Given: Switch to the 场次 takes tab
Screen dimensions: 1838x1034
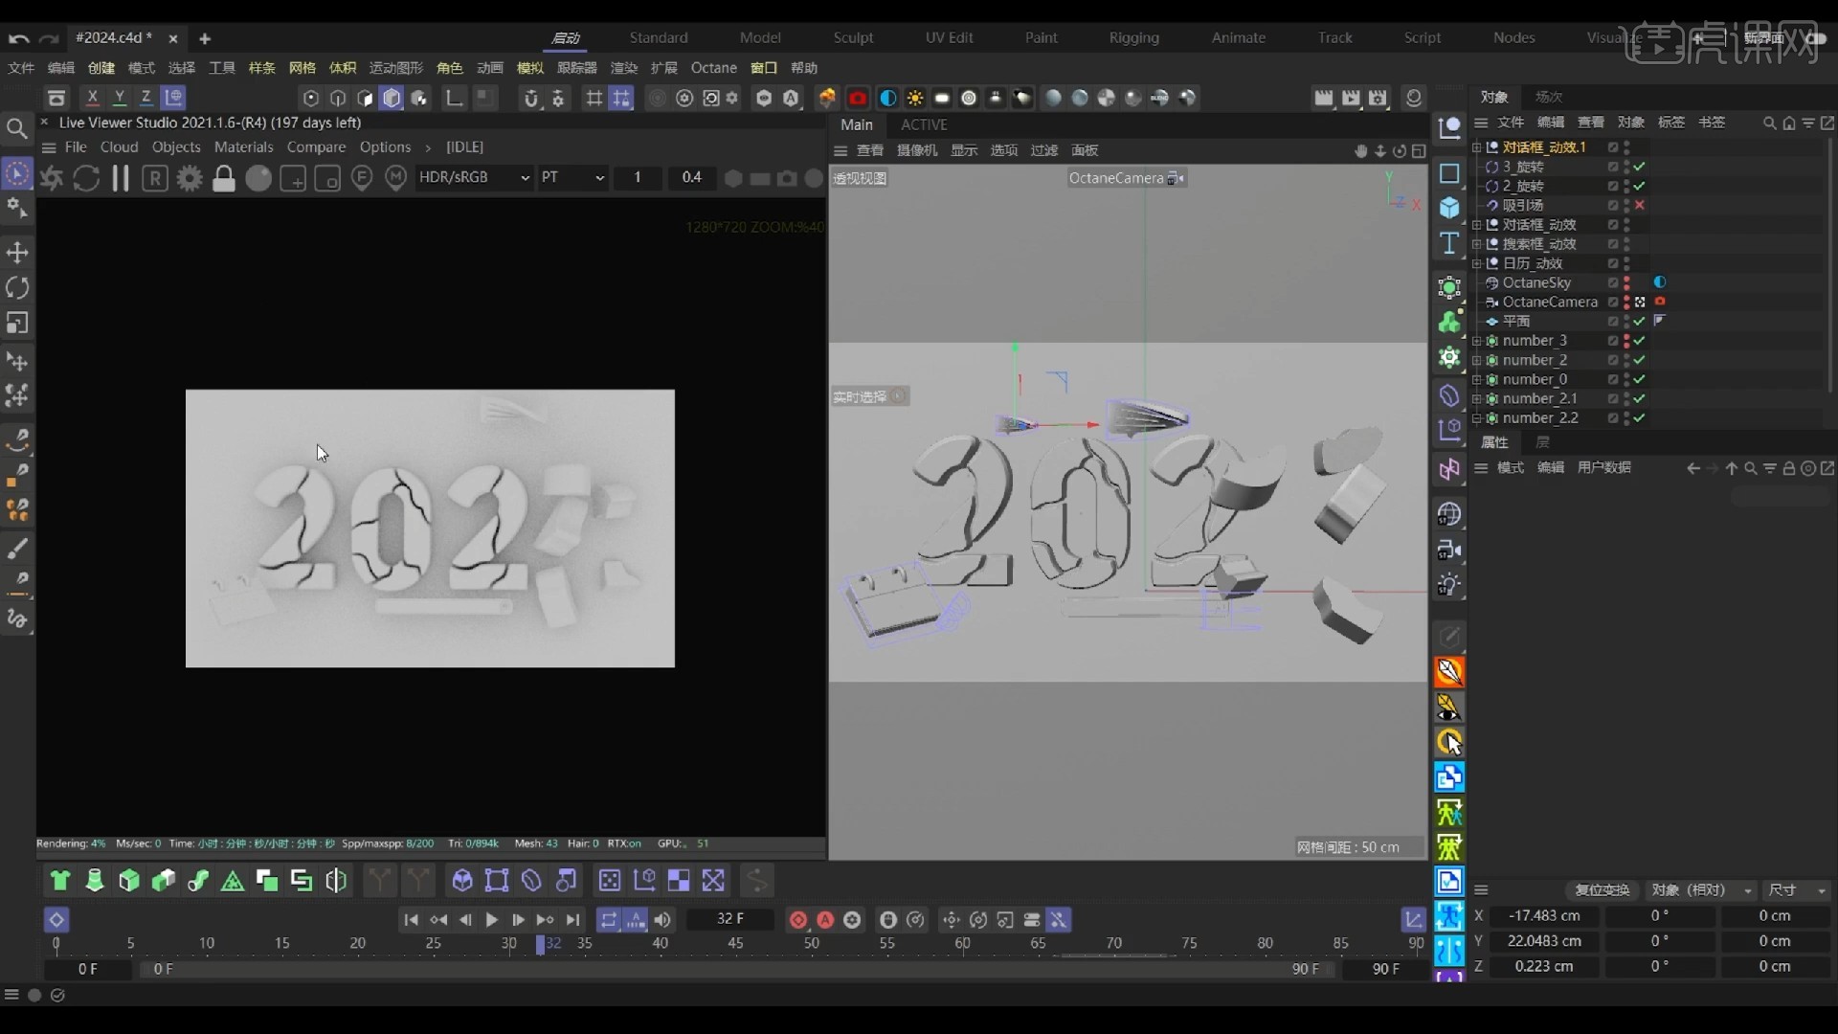Looking at the screenshot, I should 1548,97.
